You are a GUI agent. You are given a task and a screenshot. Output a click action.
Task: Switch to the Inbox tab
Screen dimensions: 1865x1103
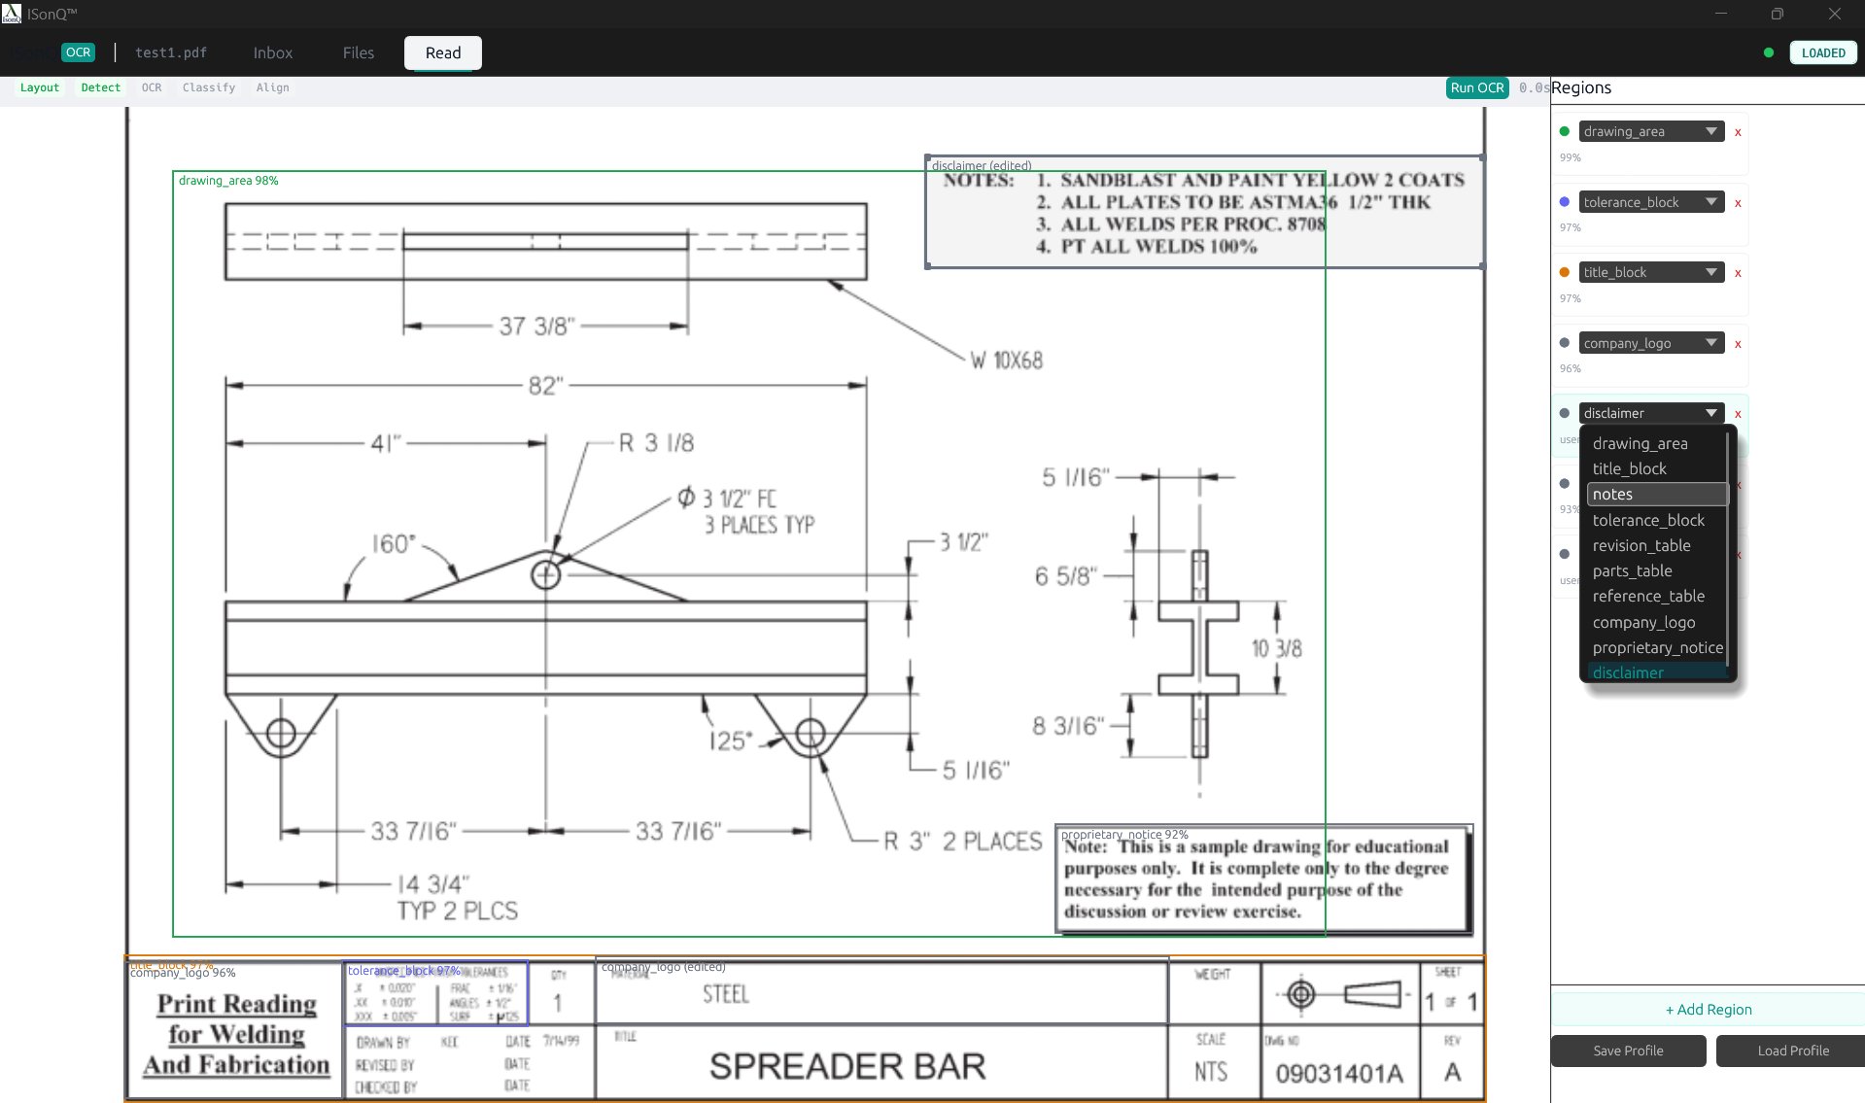click(x=272, y=52)
